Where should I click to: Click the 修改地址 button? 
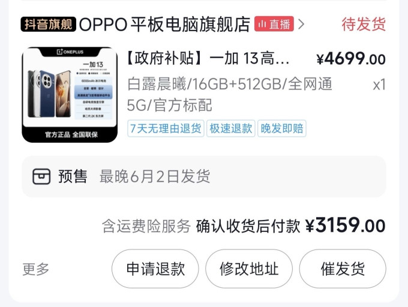click(249, 269)
